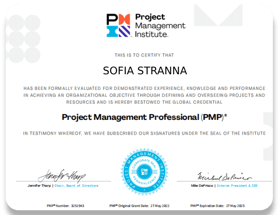Click Jennifer Tharp's signature
Viewport: 279px width, 215px height.
click(x=62, y=175)
